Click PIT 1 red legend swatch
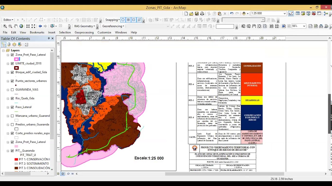Image resolution: width=332 pixels, height=186 pixels. click(16, 159)
